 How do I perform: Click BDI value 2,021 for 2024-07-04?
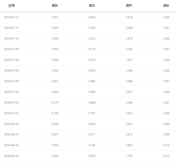click(x=55, y=81)
